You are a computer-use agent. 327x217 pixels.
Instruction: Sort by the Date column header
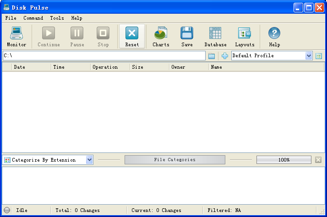click(31, 67)
